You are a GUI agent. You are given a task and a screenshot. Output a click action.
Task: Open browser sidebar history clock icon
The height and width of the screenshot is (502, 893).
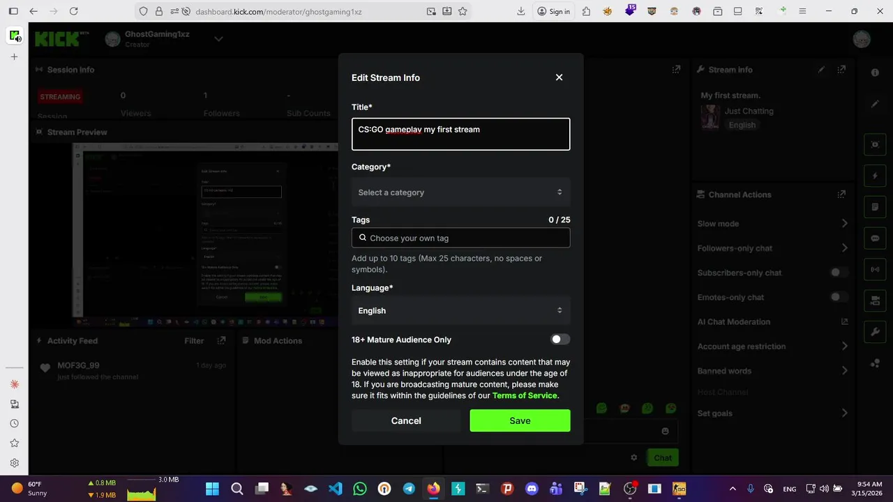14,423
